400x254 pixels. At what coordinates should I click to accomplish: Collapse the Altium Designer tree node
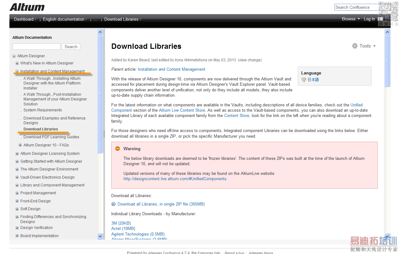[x=14, y=56]
